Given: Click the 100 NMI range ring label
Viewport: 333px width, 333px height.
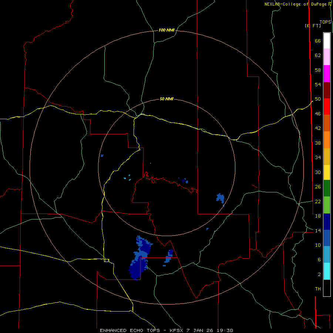Looking at the screenshot, I should pyautogui.click(x=166, y=30).
